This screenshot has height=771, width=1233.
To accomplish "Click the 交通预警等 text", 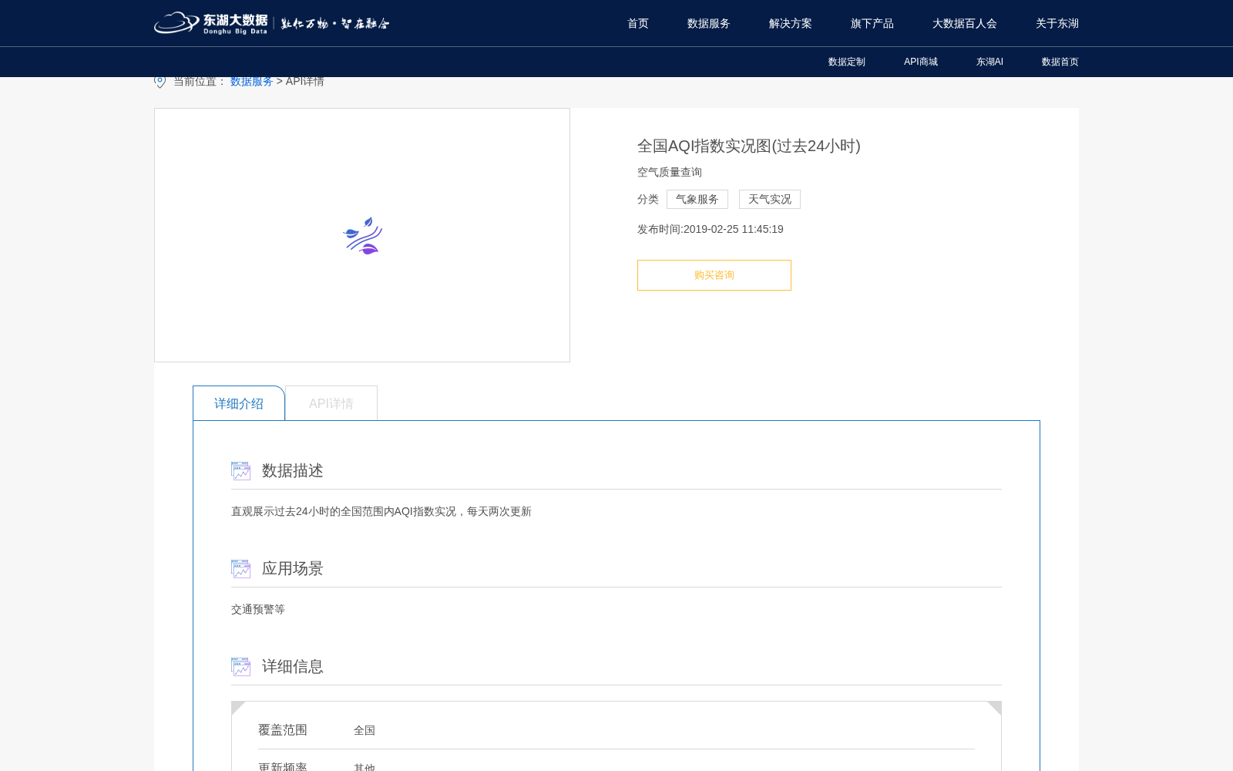I will click(x=258, y=609).
